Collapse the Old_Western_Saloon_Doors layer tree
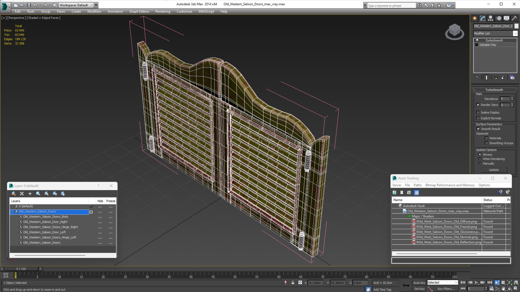Screen dimensions: 520x292 [x=12, y=212]
